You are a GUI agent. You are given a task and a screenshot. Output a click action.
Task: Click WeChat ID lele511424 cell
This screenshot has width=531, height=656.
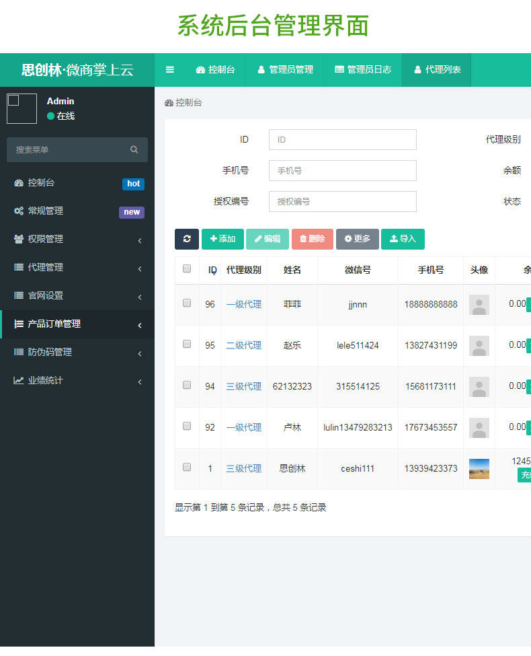(x=358, y=346)
